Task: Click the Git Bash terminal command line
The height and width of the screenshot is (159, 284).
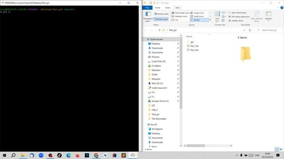Action: (x=69, y=12)
